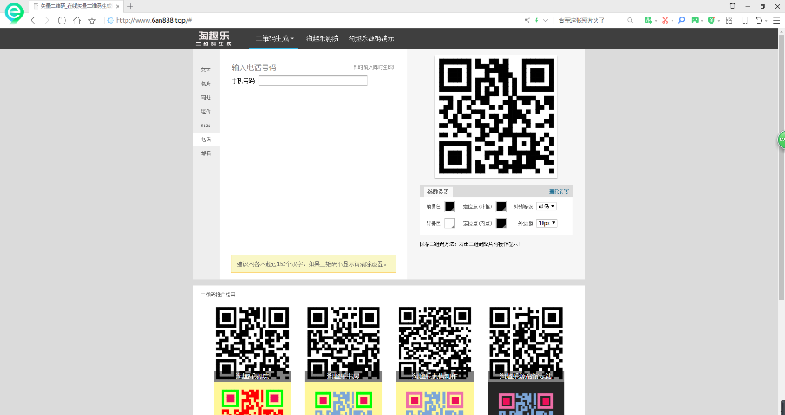Select the 参数设置 settings tab
The height and width of the screenshot is (415, 785).
pyautogui.click(x=438, y=192)
